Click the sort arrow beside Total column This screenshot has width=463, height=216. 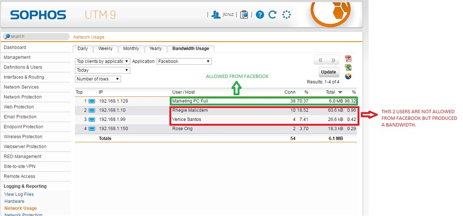(x=340, y=92)
